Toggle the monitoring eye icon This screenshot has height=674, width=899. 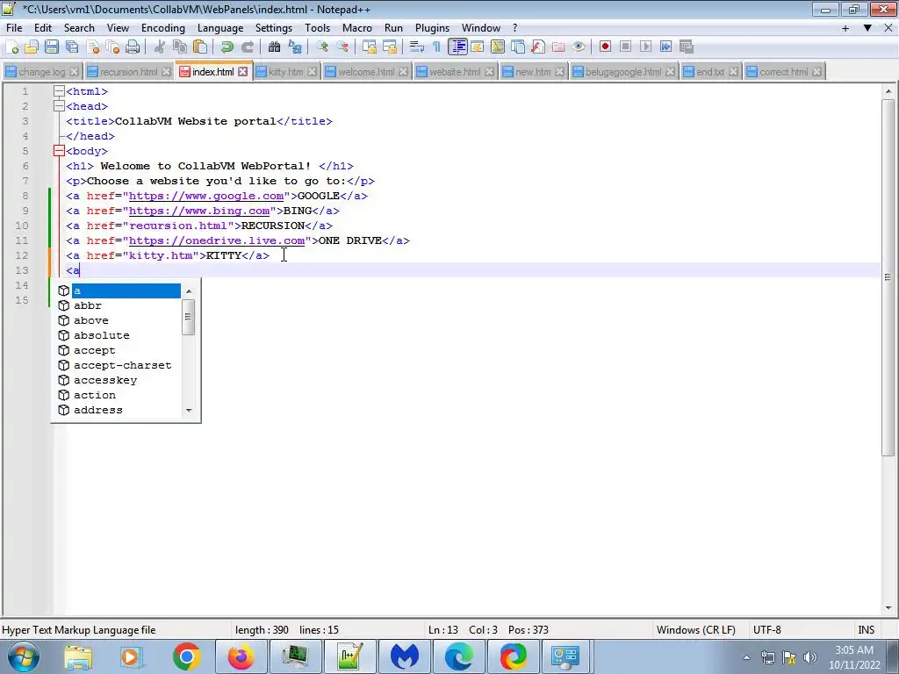(x=579, y=47)
